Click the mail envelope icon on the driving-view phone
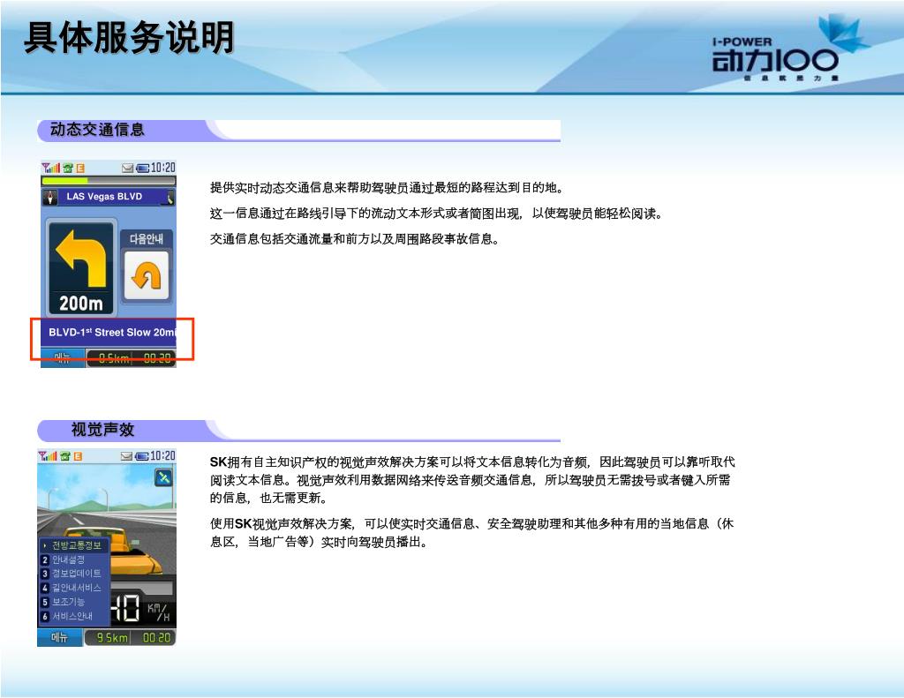 [126, 456]
